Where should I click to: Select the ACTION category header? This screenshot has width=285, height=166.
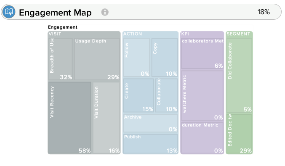point(133,34)
